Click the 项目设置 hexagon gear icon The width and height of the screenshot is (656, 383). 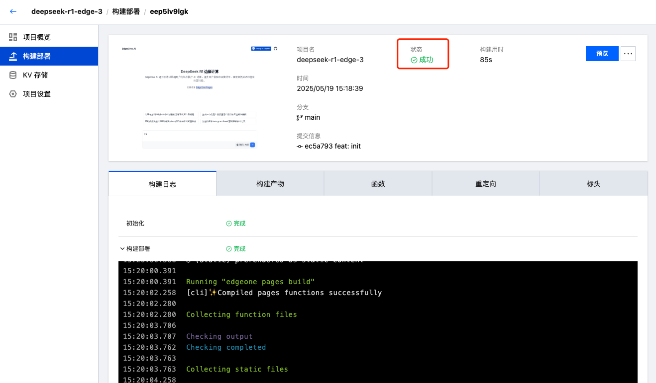[13, 94]
